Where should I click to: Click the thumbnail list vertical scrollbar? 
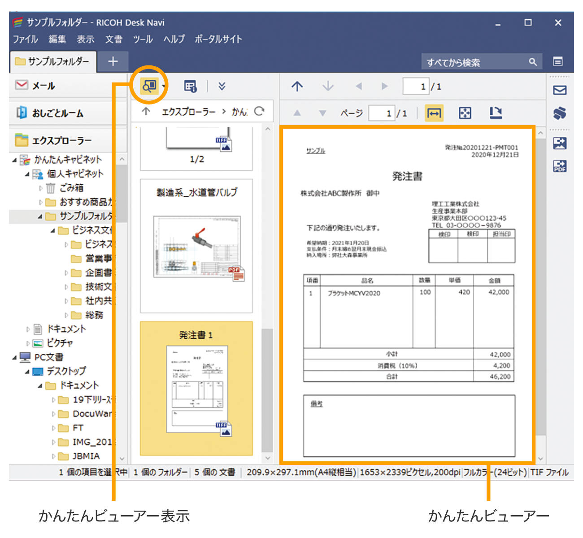tap(267, 390)
